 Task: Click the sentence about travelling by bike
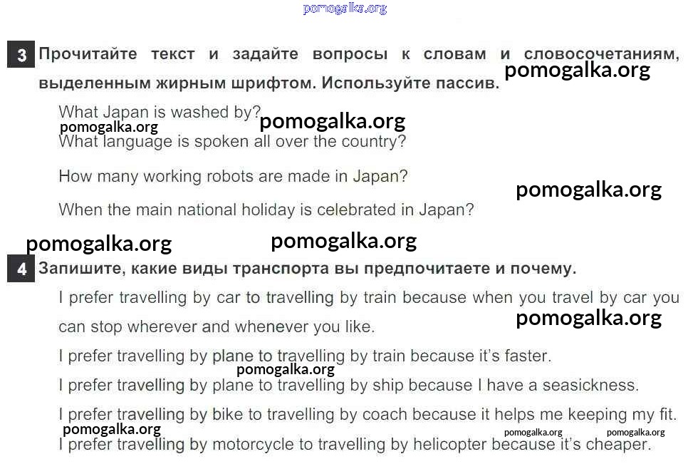click(x=368, y=414)
